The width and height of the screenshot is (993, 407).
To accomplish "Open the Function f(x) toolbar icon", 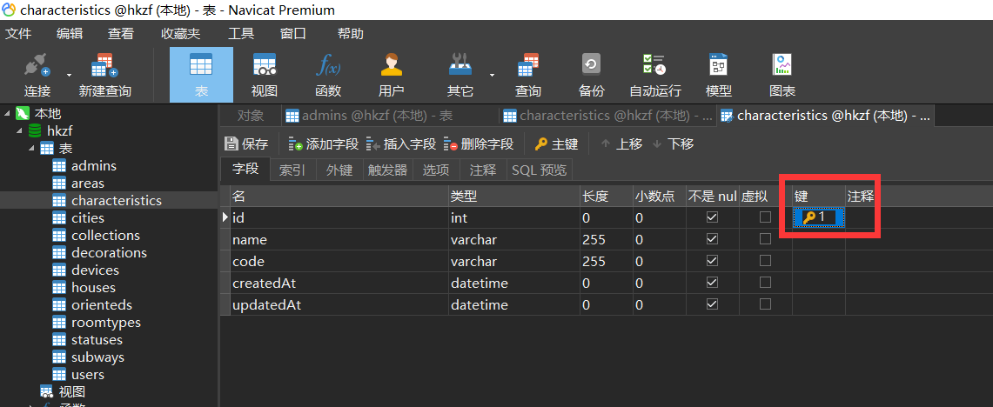I will (328, 65).
